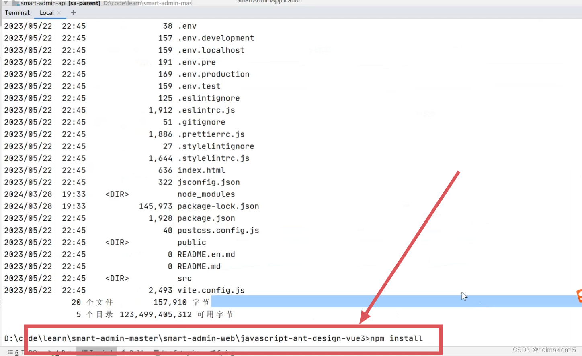582x356 pixels.
Task: Open the Terminal tool window button
Action: pos(96,352)
